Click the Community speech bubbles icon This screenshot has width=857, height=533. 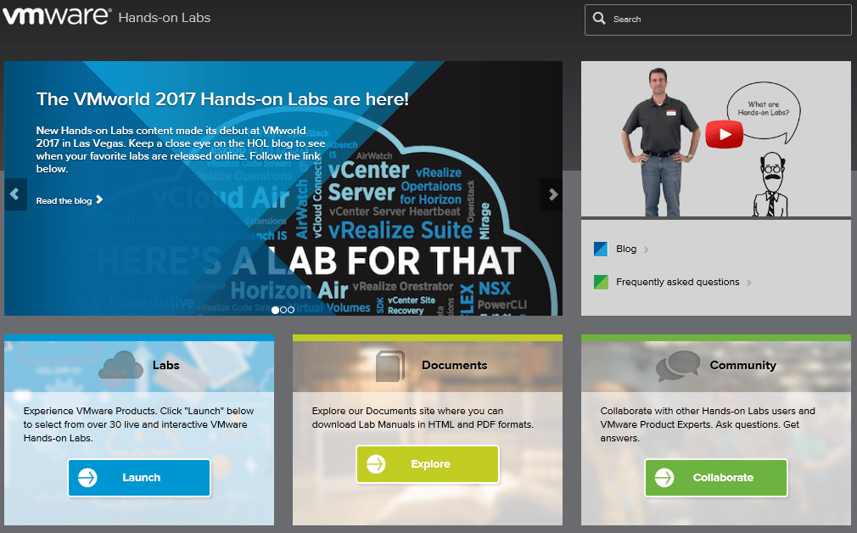click(x=678, y=366)
